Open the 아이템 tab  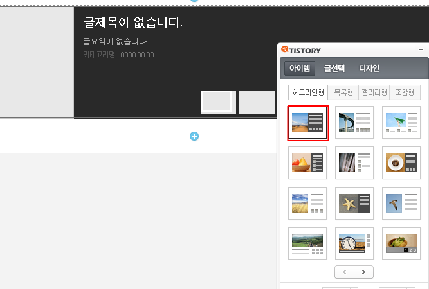click(300, 68)
